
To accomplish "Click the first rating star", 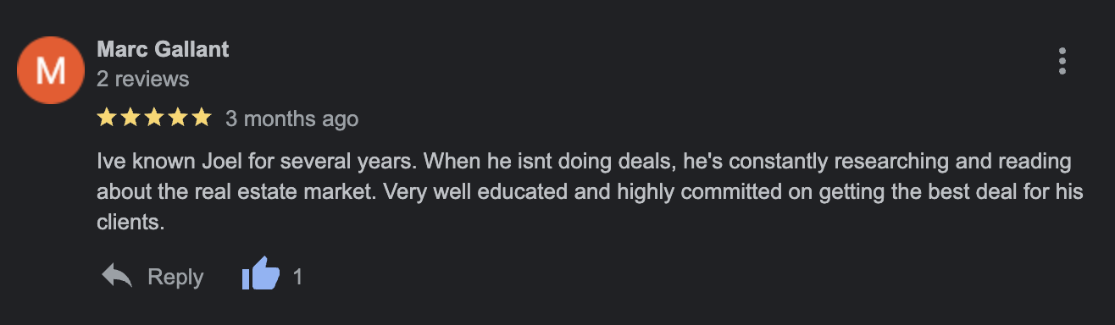I will click(x=107, y=118).
